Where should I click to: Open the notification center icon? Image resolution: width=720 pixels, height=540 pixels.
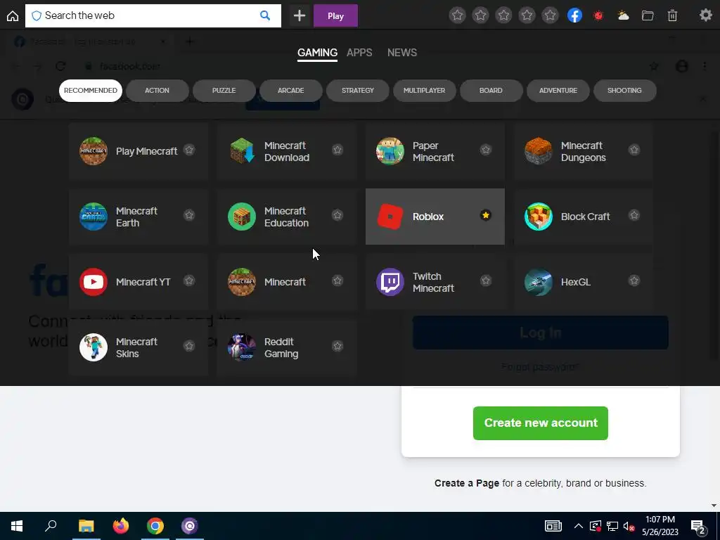tap(698, 526)
